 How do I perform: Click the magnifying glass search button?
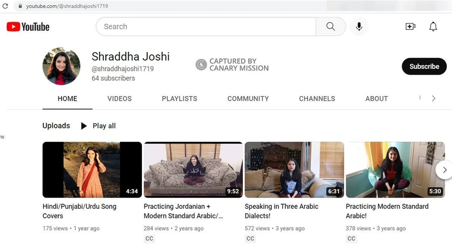point(331,27)
